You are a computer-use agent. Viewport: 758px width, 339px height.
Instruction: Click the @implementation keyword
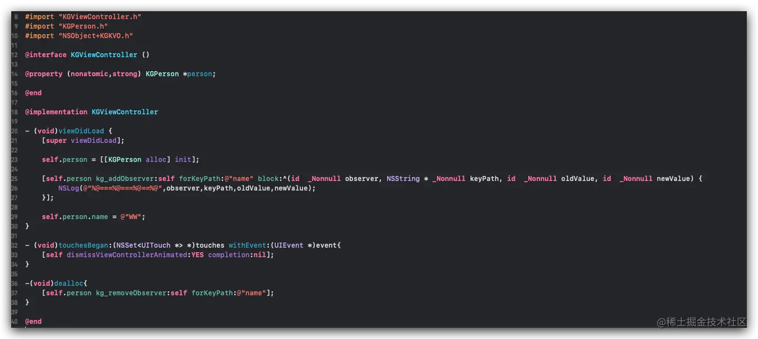[x=56, y=112]
